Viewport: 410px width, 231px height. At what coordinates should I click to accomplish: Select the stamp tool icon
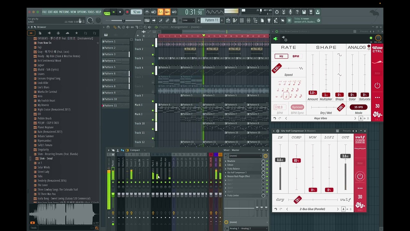pos(174,21)
